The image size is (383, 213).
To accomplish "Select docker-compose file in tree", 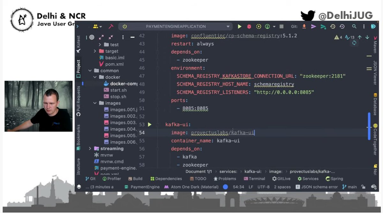I will [x=121, y=84].
